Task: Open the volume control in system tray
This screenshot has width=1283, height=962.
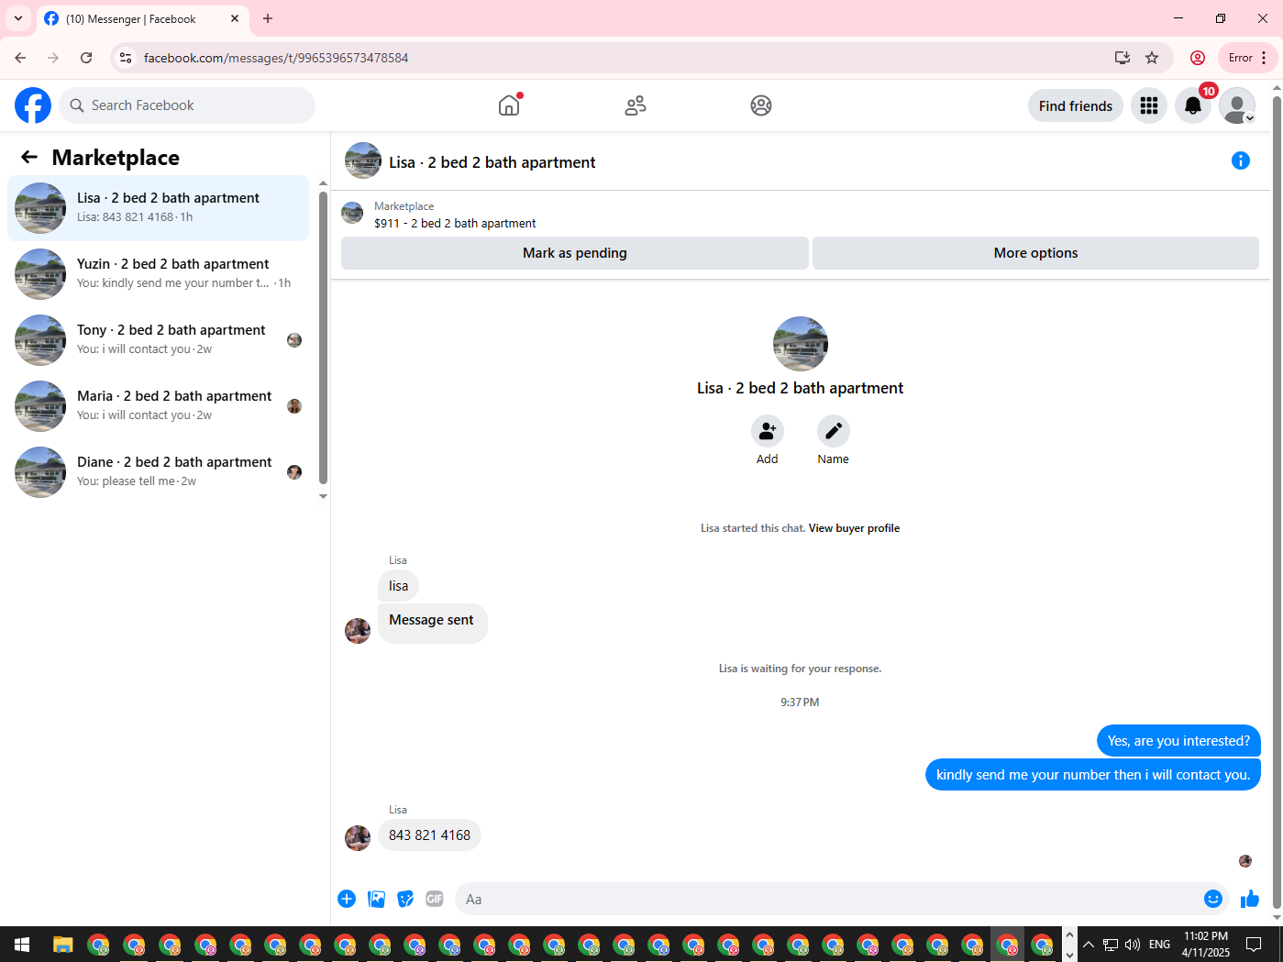Action: (1133, 945)
